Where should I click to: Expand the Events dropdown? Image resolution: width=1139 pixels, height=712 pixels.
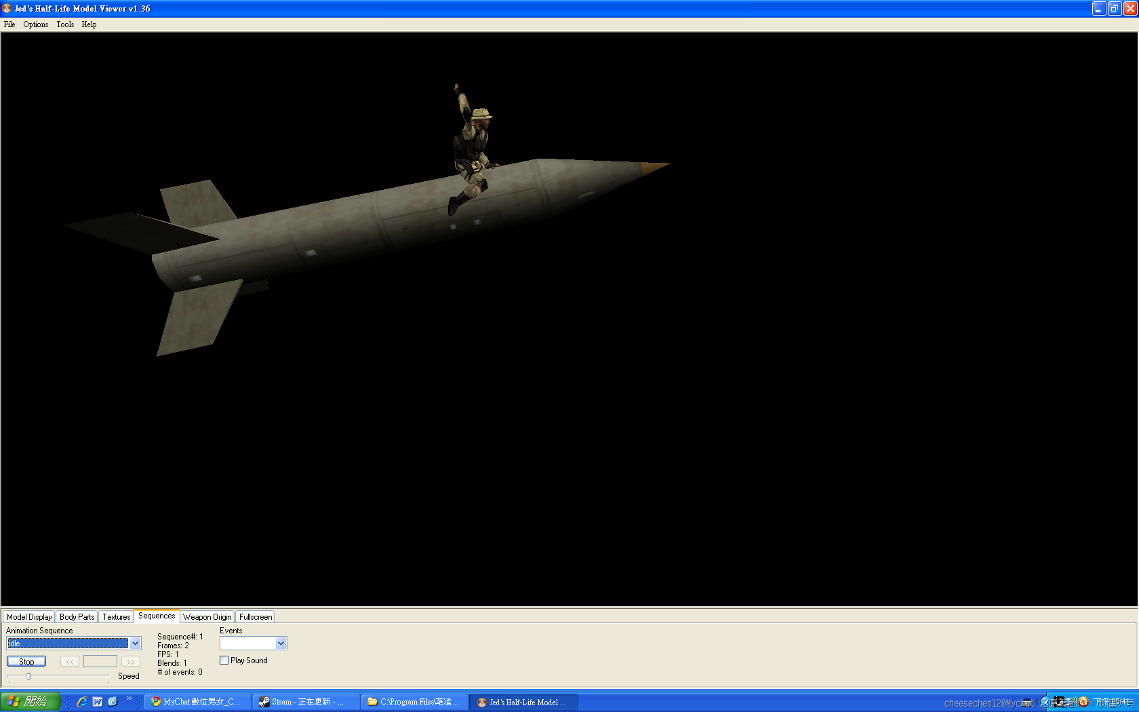click(281, 644)
